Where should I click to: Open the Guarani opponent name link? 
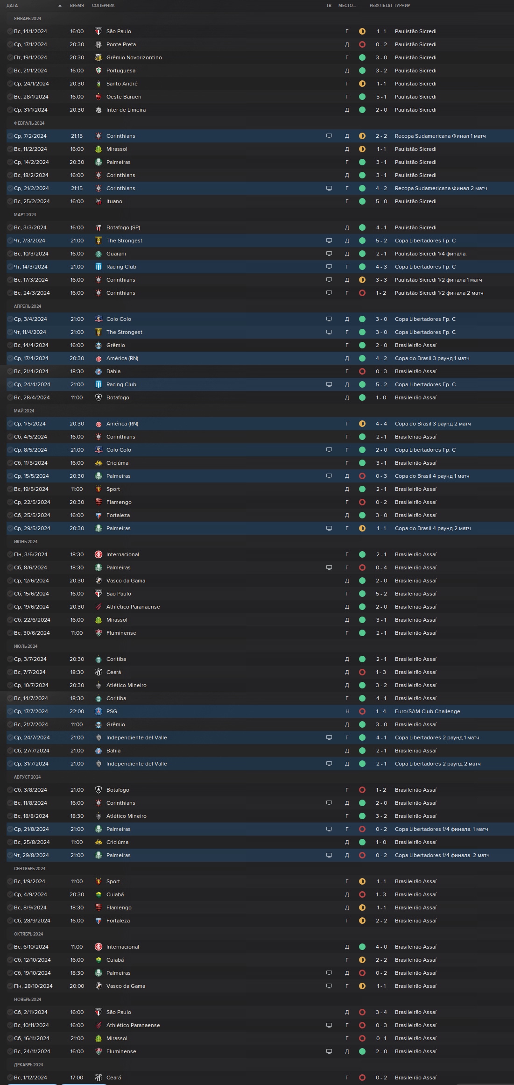coord(116,254)
